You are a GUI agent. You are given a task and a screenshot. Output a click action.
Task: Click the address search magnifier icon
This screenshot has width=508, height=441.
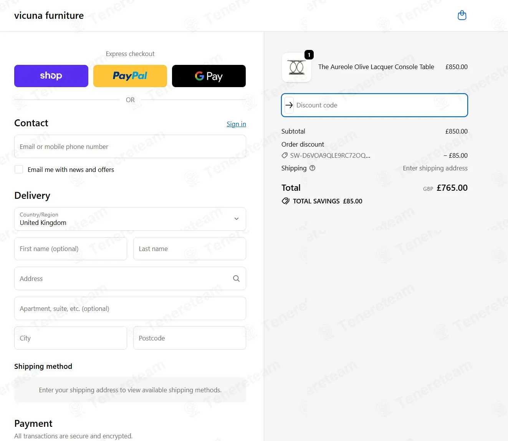[x=237, y=279]
